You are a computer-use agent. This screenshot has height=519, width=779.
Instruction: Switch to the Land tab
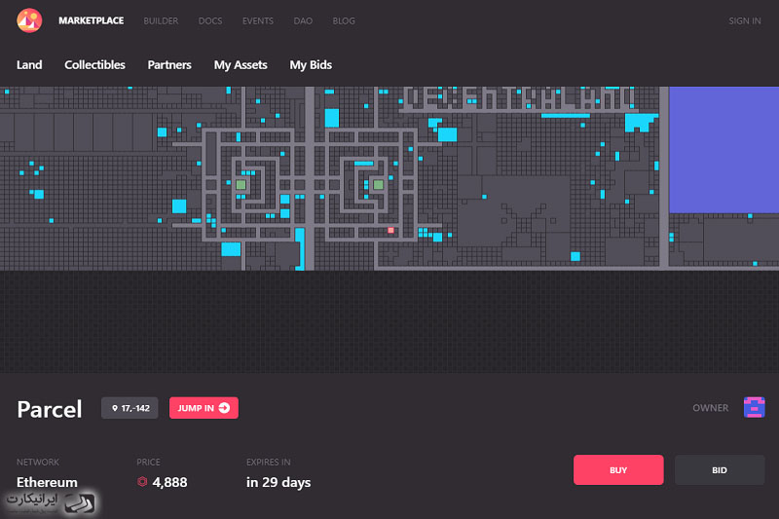[x=29, y=65]
